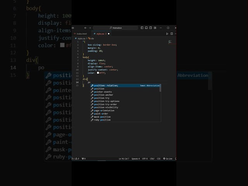Click 'display: flex;' line
This screenshot has width=248, height=186.
click(96, 64)
